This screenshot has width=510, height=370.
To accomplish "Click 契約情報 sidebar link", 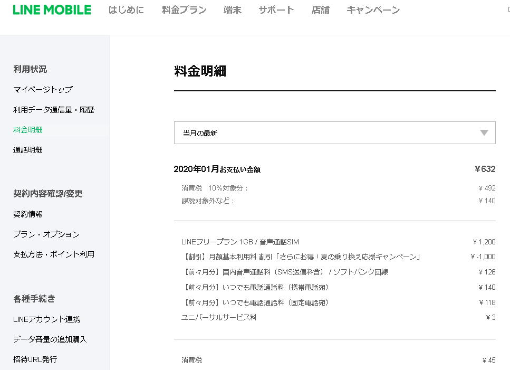I will pos(28,214).
